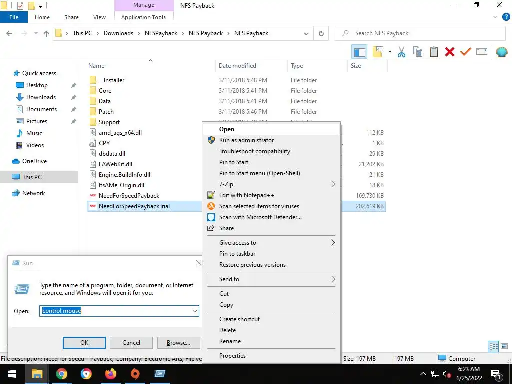Open Downloads in the navigation pane

pyautogui.click(x=41, y=97)
